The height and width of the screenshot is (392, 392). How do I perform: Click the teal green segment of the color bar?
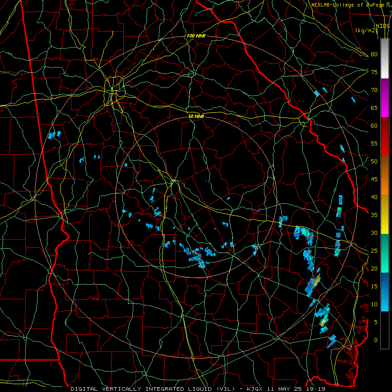(x=385, y=253)
